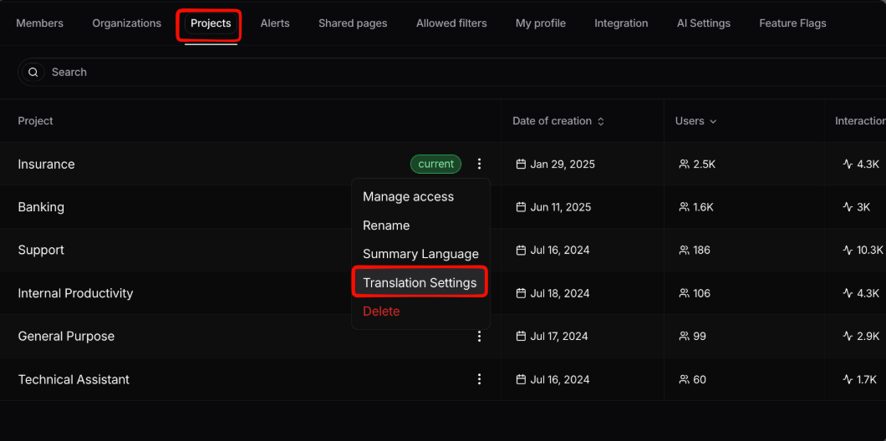This screenshot has height=441, width=886.
Task: Click the 1.6K users value
Action: coord(704,207)
